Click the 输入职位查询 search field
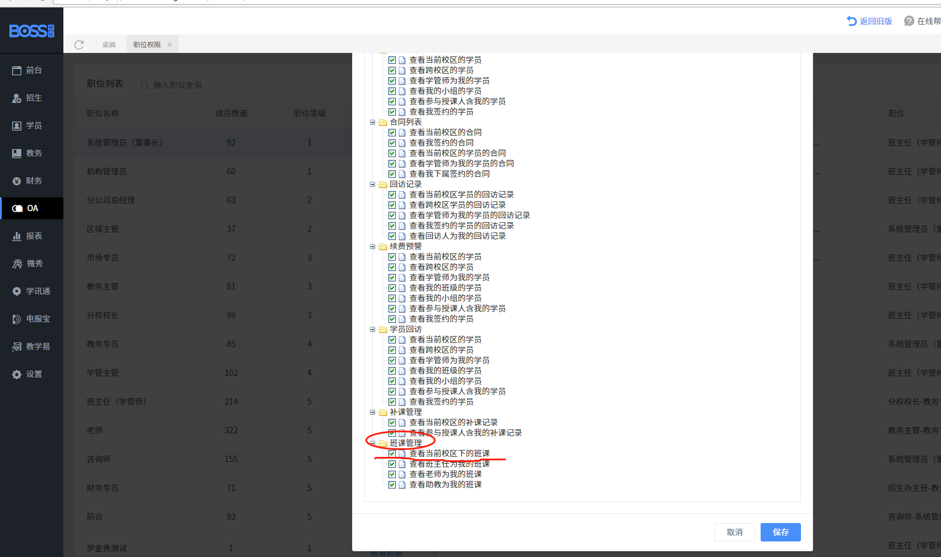 coord(190,85)
